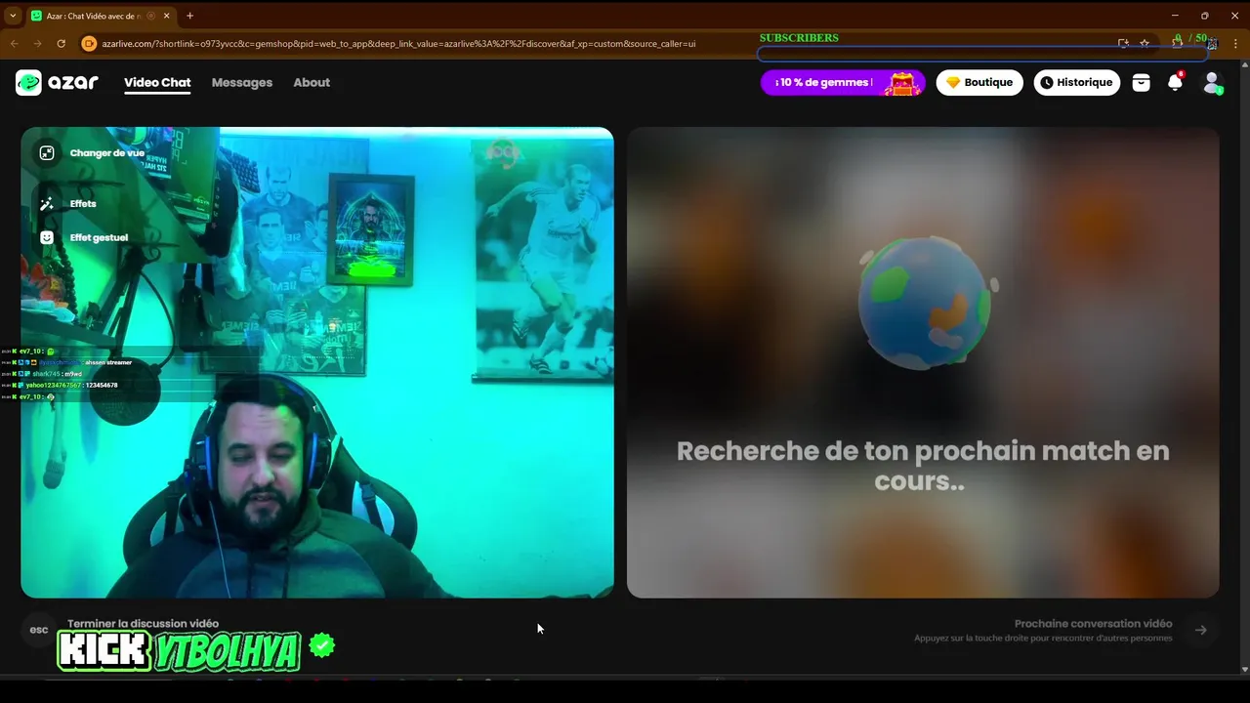Open the notifications bell

pos(1176,82)
